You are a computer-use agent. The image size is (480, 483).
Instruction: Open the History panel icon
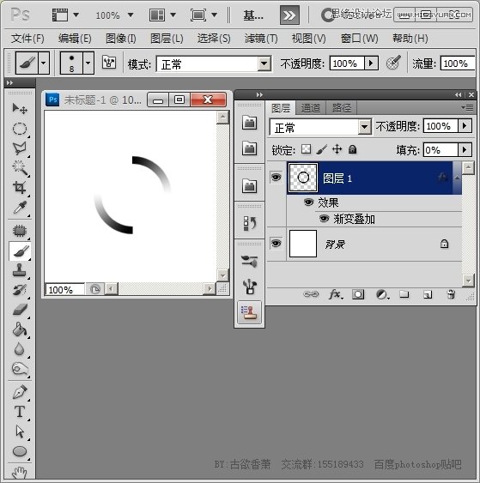pyautogui.click(x=249, y=222)
